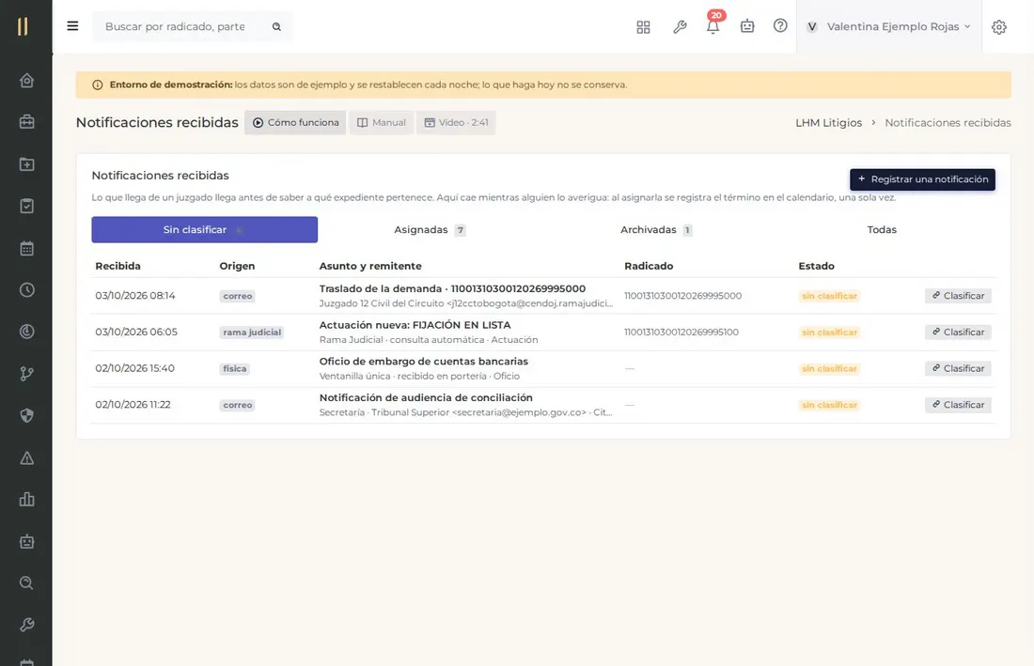The width and height of the screenshot is (1034, 666).
Task: Open the briefcase cases icon in sidebar
Action: tap(26, 122)
